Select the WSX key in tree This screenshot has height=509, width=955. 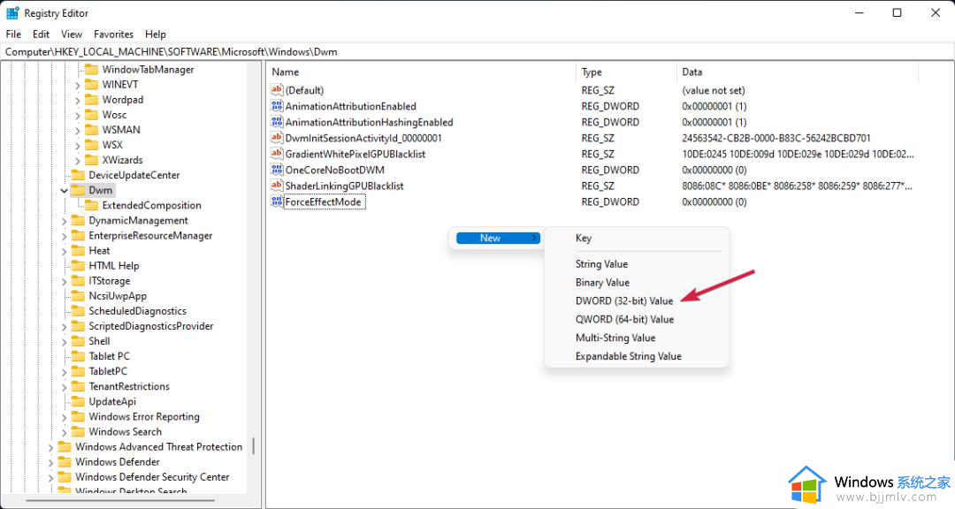coord(112,145)
